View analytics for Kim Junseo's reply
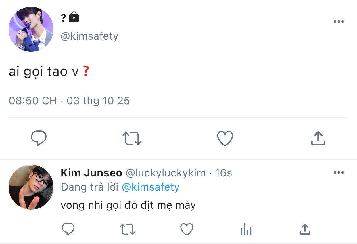This screenshot has width=357, height=244. click(x=246, y=230)
